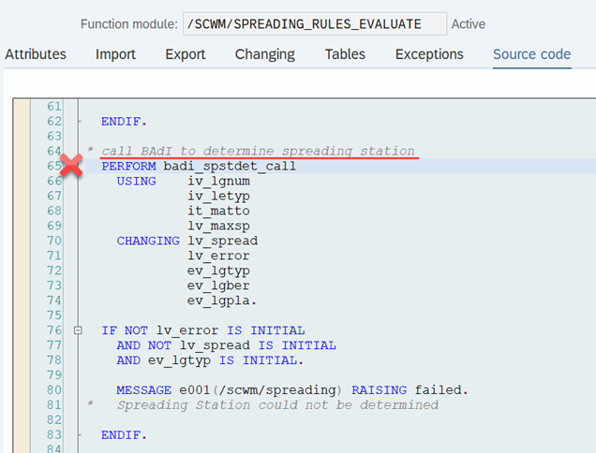This screenshot has height=453, width=596.
Task: Open the Attributes tab
Action: 36,54
